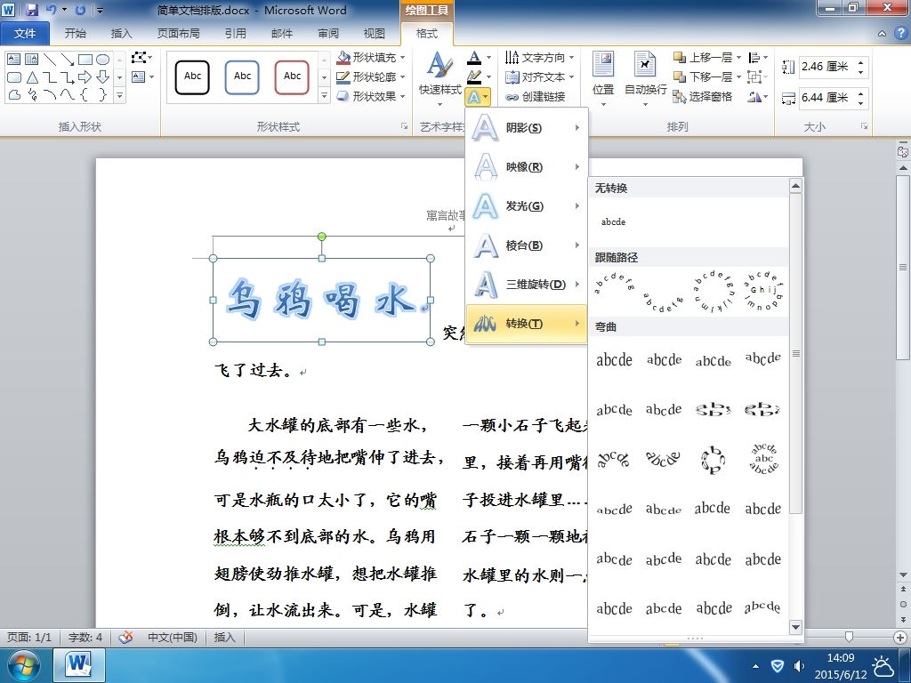Choose the Button follow-path transform
The image size is (911, 683).
pyautogui.click(x=763, y=291)
